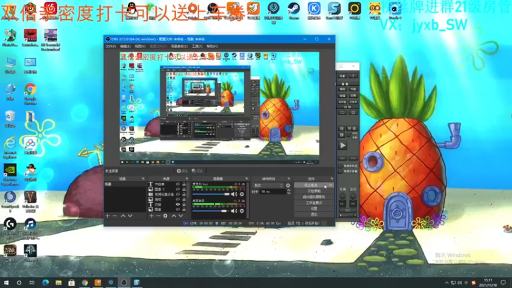The height and width of the screenshot is (288, 512).
Task: Toggle lock on 视频采集设备 source
Action: point(184,195)
